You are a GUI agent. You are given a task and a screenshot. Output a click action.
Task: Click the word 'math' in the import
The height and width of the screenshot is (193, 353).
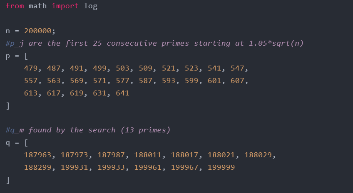click(38, 7)
